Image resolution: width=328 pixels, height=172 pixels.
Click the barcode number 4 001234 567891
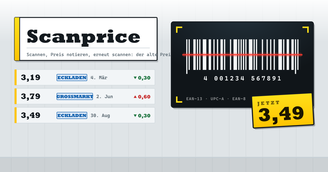coord(242,79)
